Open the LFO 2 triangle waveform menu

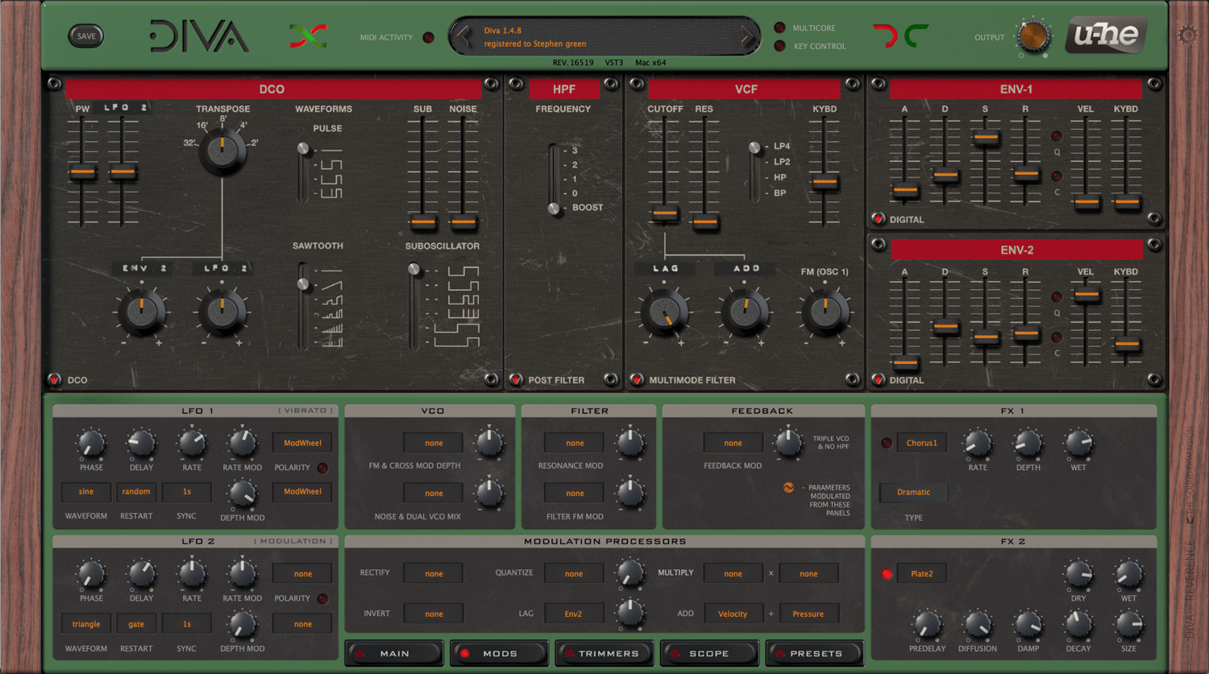[x=86, y=624]
